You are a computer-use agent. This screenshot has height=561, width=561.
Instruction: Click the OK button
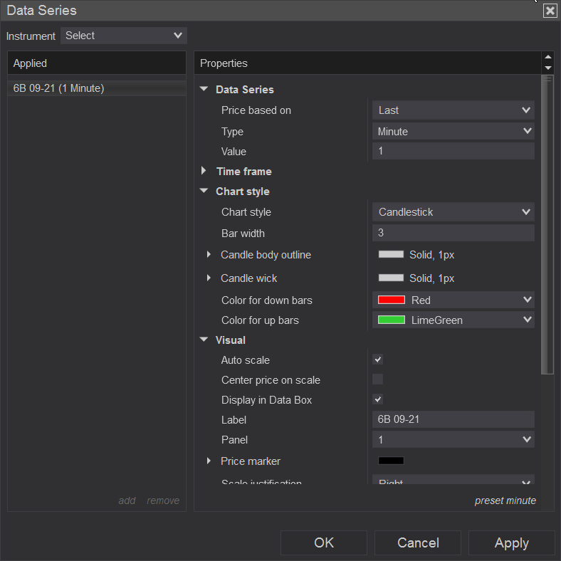(x=324, y=543)
